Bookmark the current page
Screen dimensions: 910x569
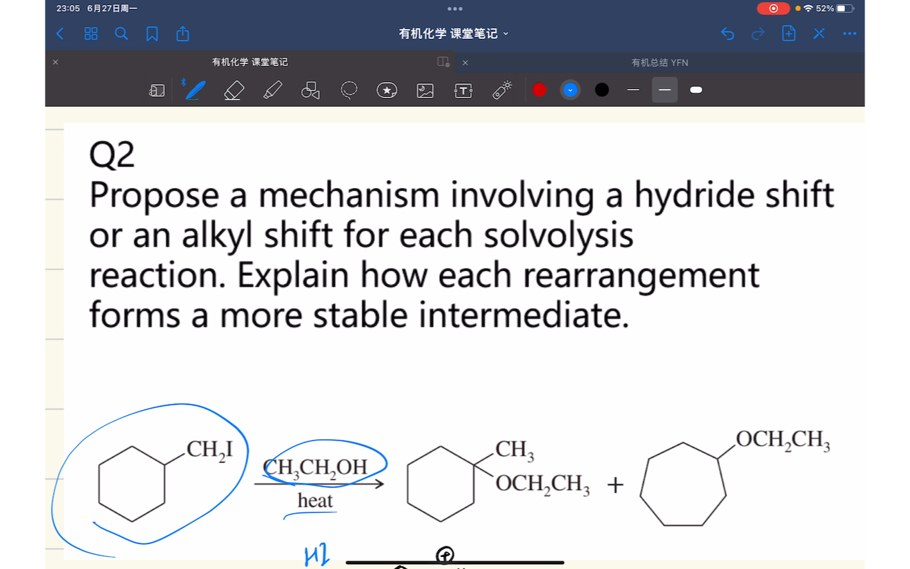pyautogui.click(x=152, y=33)
